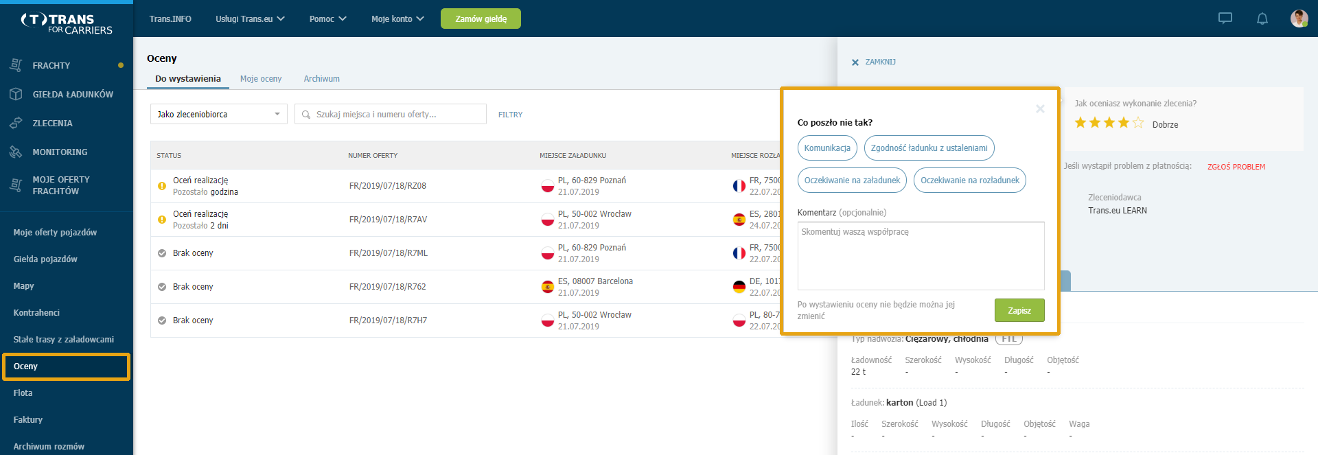Click warning icon for offer R7AV
The image size is (1318, 455).
tap(162, 220)
